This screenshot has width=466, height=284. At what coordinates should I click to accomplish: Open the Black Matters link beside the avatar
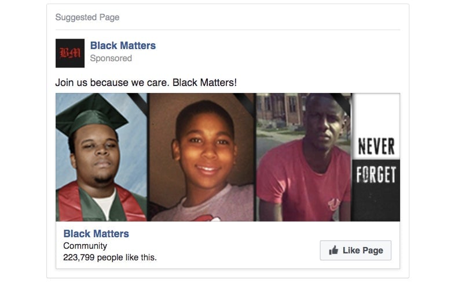[123, 46]
